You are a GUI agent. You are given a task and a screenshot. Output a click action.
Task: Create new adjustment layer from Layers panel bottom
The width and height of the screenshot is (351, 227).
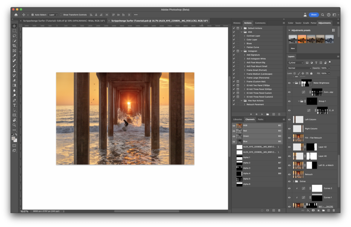pyautogui.click(x=319, y=210)
